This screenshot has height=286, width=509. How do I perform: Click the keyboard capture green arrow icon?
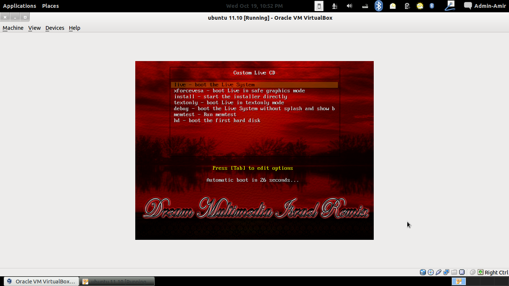pos(481,272)
